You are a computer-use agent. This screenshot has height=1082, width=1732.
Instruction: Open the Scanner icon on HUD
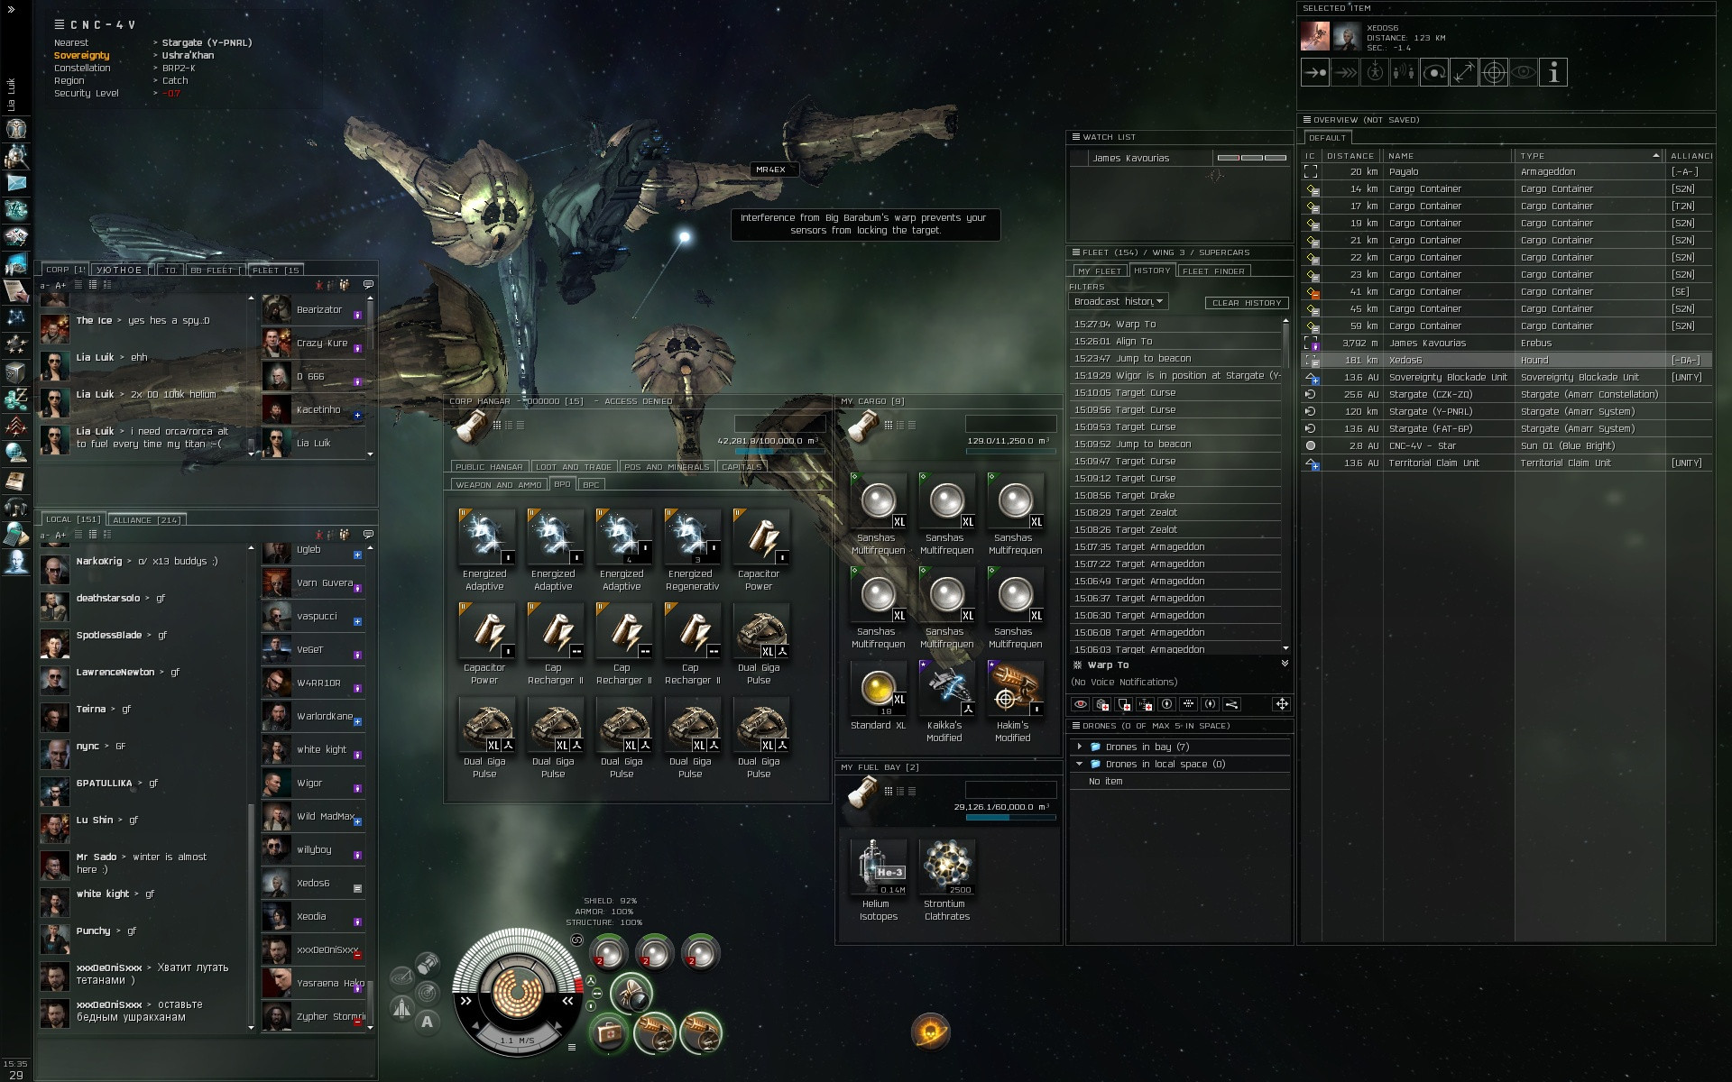pyautogui.click(x=428, y=992)
